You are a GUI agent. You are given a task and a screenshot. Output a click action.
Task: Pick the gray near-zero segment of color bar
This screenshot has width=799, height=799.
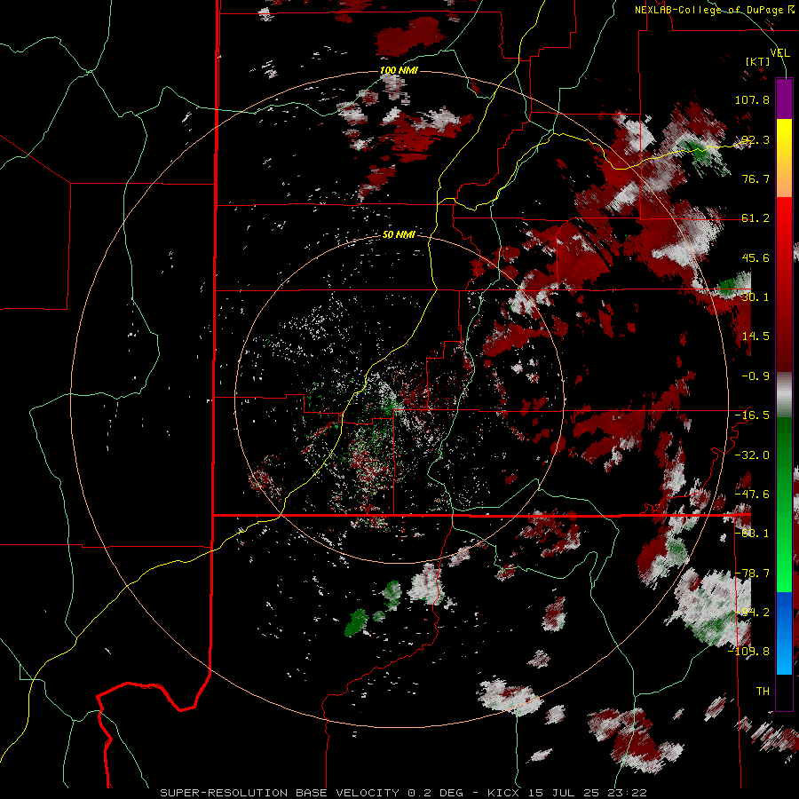pos(784,395)
